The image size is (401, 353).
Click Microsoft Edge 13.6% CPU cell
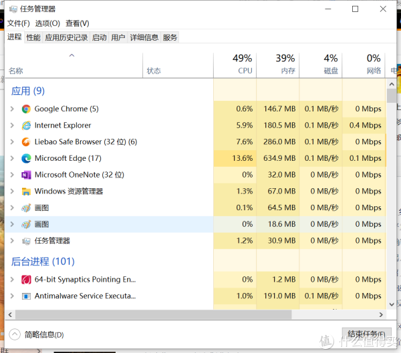[x=235, y=158]
